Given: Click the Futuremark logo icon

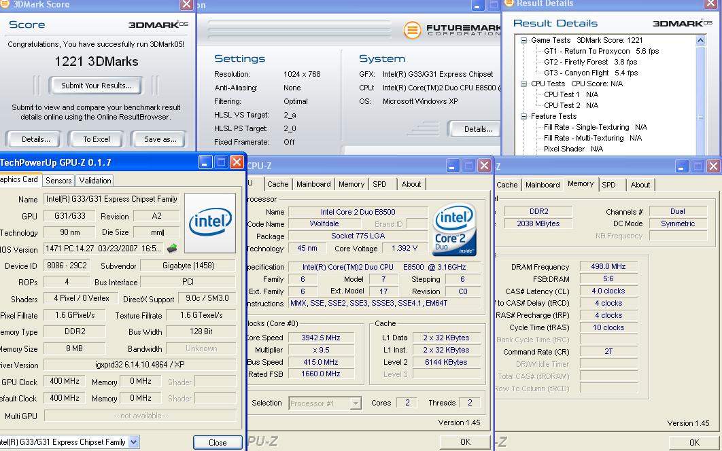Looking at the screenshot, I should click(x=412, y=31).
